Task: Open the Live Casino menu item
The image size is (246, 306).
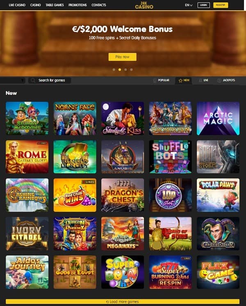Action: pos(17,5)
